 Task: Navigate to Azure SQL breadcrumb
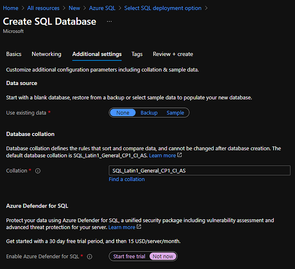(x=102, y=8)
